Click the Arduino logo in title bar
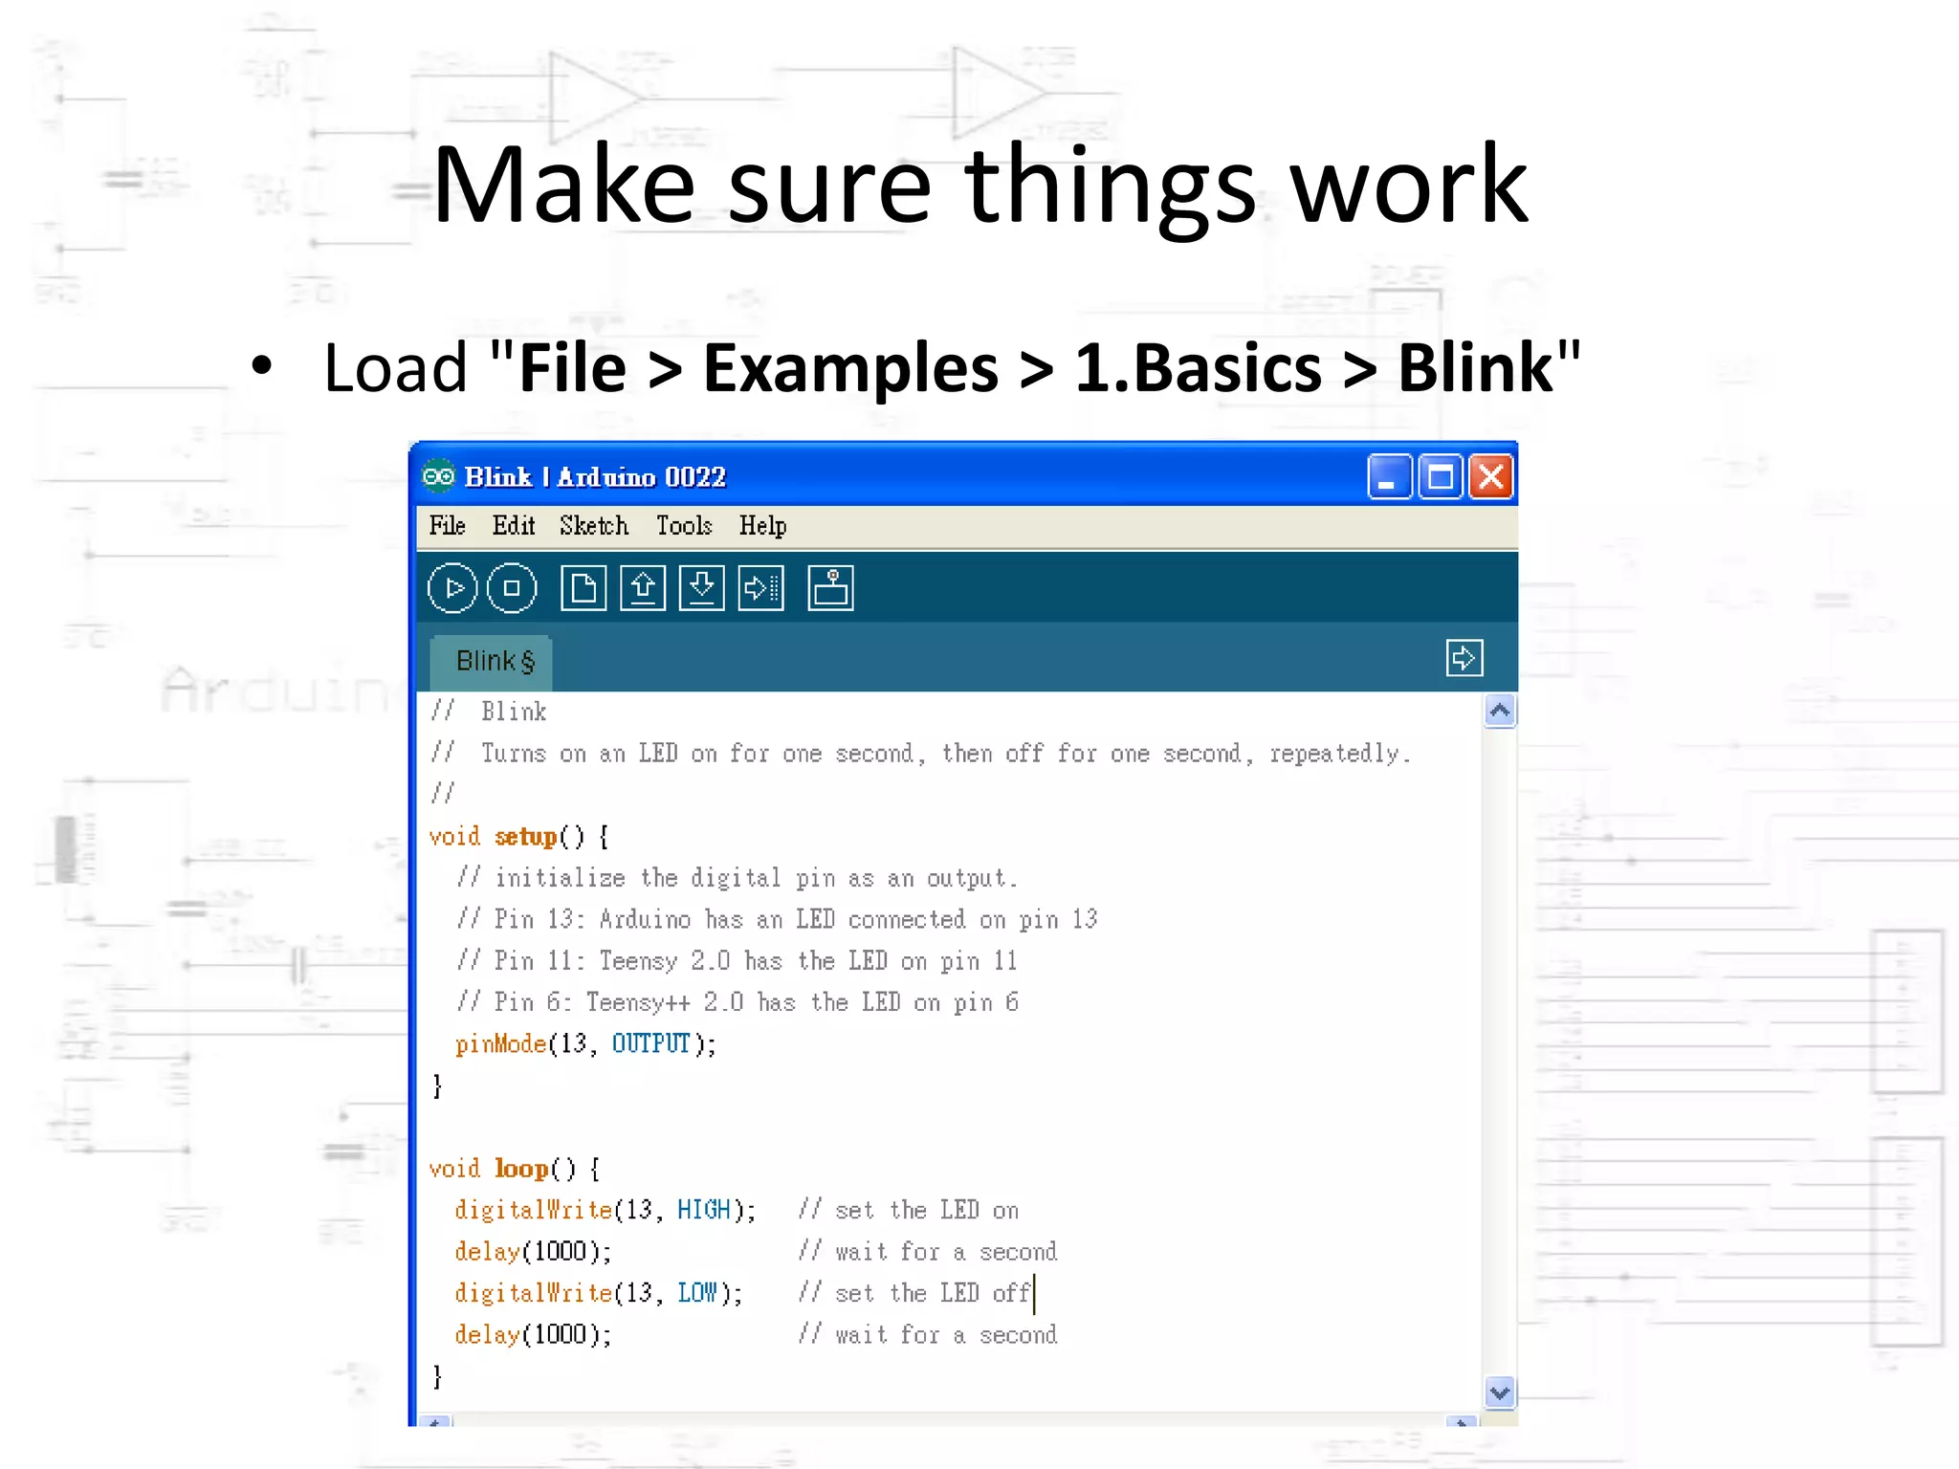Image resolution: width=1959 pixels, height=1469 pixels. pos(438,476)
